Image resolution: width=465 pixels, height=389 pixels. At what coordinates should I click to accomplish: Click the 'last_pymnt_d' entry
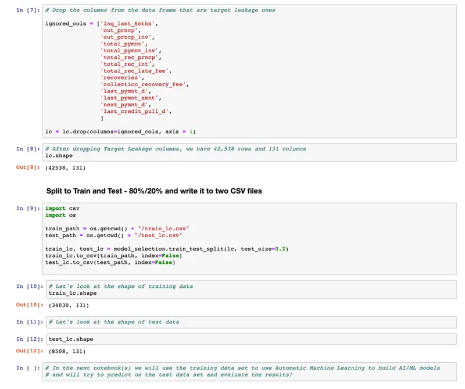(124, 91)
